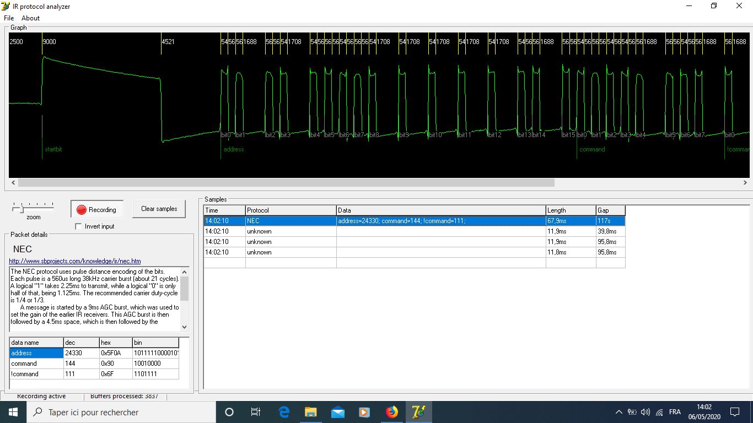Screen dimensions: 753x423
Task: Adjust the zoom slider handle
Action: tap(22, 209)
